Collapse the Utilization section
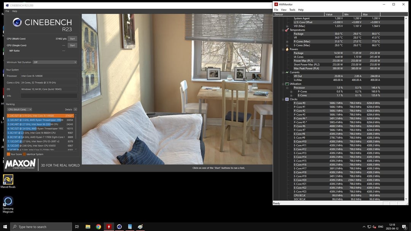 pos(283,84)
